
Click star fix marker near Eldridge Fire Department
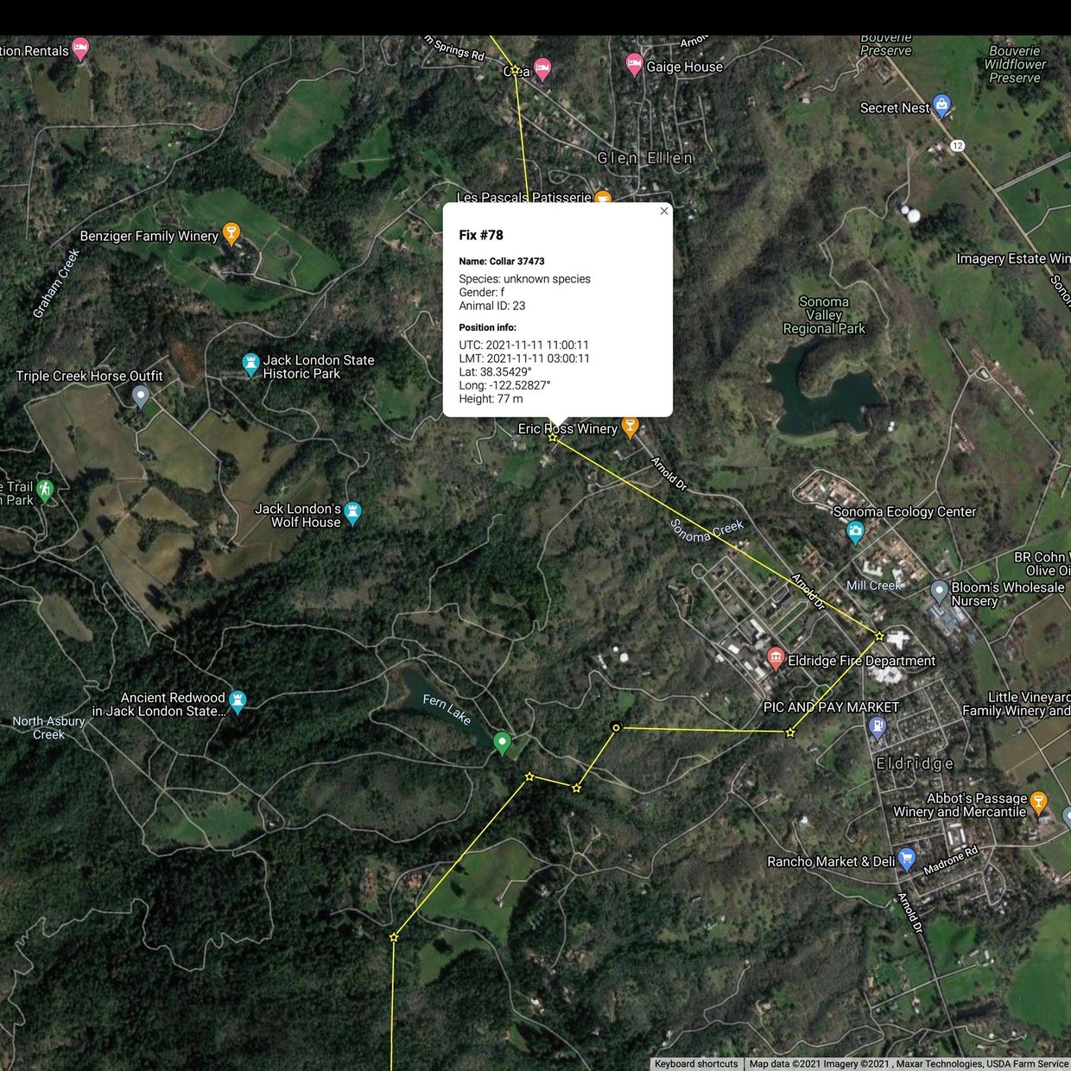point(879,637)
